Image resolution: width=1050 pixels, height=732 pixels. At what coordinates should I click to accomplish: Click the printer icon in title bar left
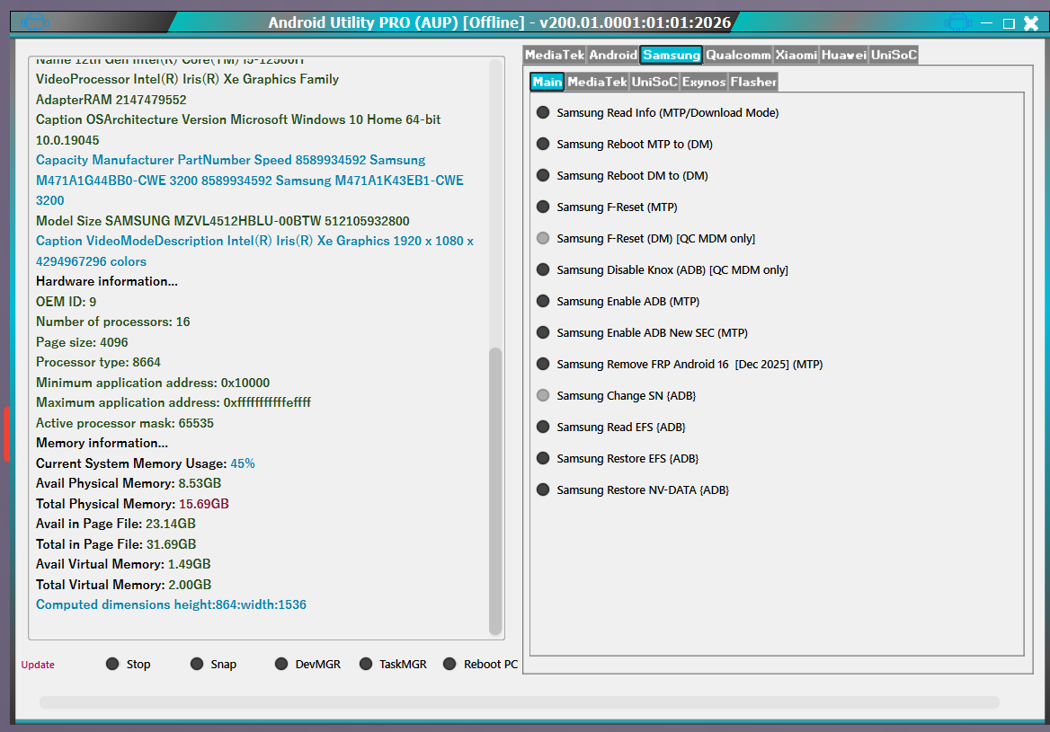(34, 22)
